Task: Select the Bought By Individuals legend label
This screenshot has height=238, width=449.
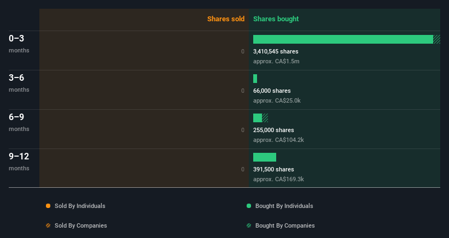Action: click(284, 206)
